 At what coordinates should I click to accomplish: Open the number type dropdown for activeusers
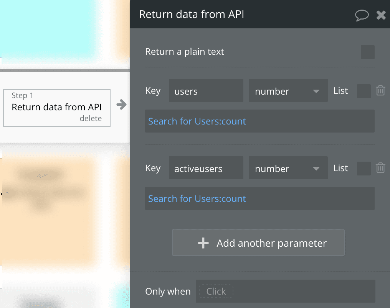pos(288,168)
